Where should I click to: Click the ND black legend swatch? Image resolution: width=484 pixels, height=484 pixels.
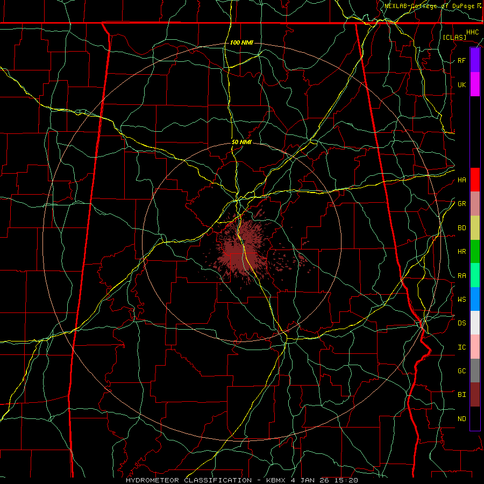tap(475, 418)
